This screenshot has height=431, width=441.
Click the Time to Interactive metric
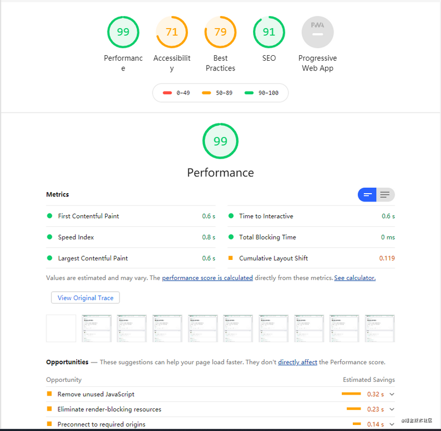(311, 216)
